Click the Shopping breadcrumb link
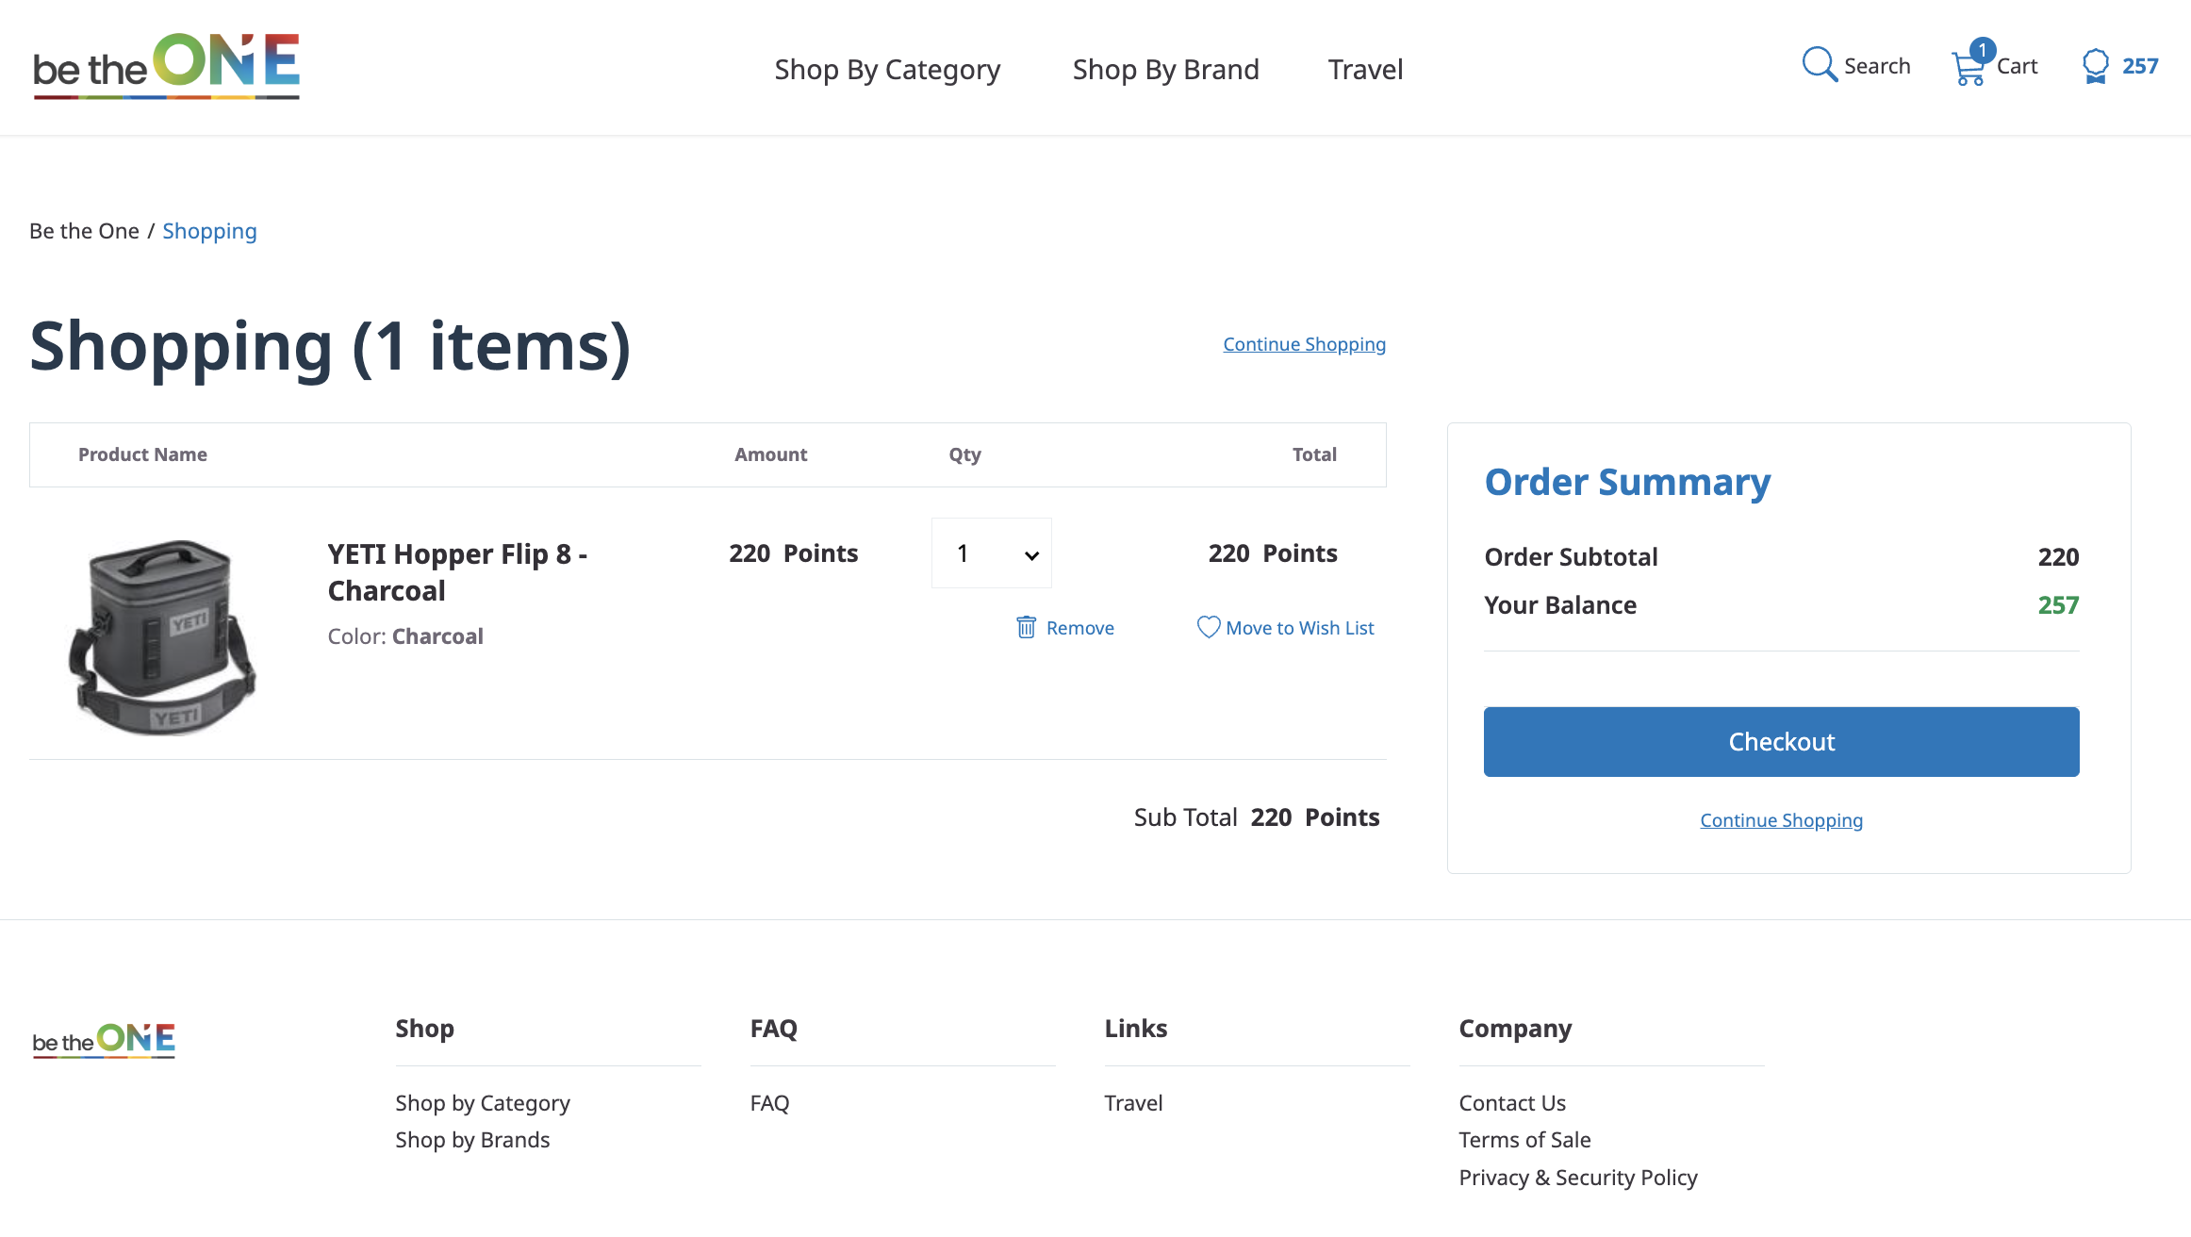Viewport: 2191px width, 1237px height. pyautogui.click(x=209, y=231)
